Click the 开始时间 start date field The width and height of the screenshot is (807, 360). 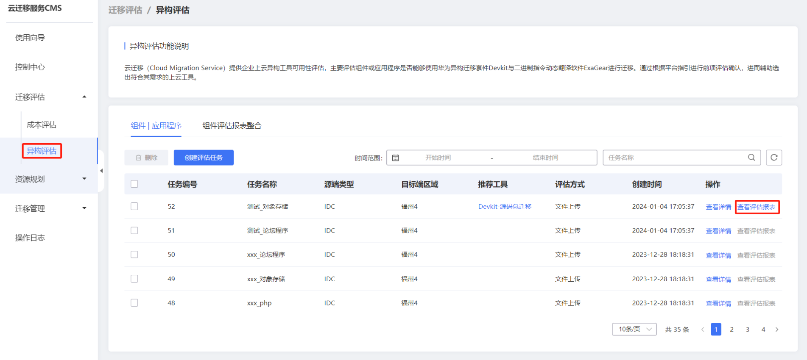[438, 158]
